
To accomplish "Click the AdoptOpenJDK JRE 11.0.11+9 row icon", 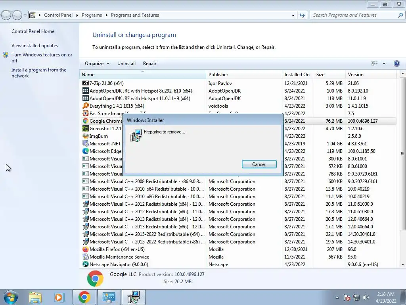I will (86, 98).
